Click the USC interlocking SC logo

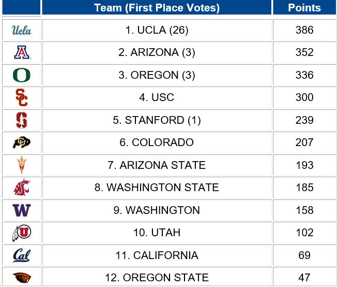(22, 97)
